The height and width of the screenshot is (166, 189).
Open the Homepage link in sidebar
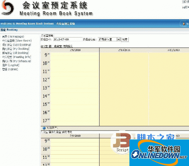13,37
